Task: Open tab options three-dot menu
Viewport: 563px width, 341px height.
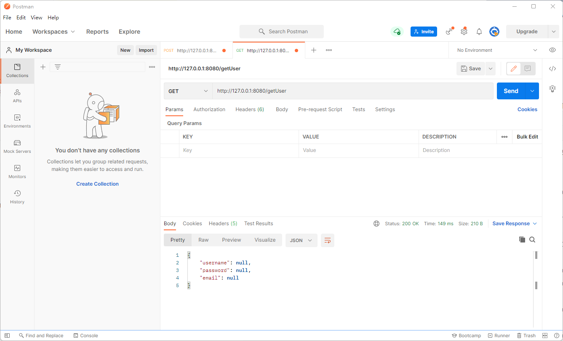Action: pos(329,50)
